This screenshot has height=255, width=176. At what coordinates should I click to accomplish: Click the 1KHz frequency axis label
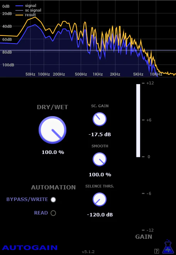tap(98, 74)
